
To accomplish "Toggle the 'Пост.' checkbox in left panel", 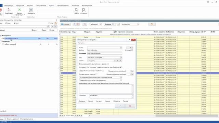I will tap(14, 23).
